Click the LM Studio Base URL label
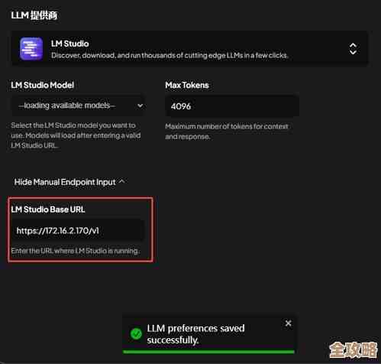The width and height of the screenshot is (381, 364). (48, 210)
